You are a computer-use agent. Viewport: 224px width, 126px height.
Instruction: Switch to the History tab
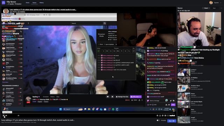42,2
